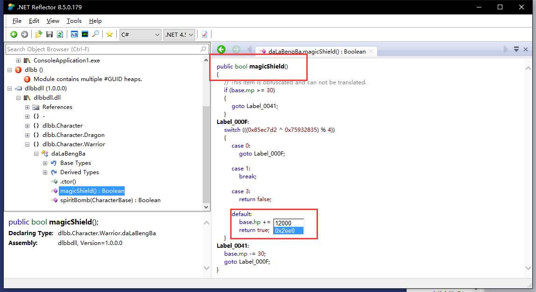Click the red error icon beside dlbb ()
This screenshot has height=292, width=536.
click(19, 69)
